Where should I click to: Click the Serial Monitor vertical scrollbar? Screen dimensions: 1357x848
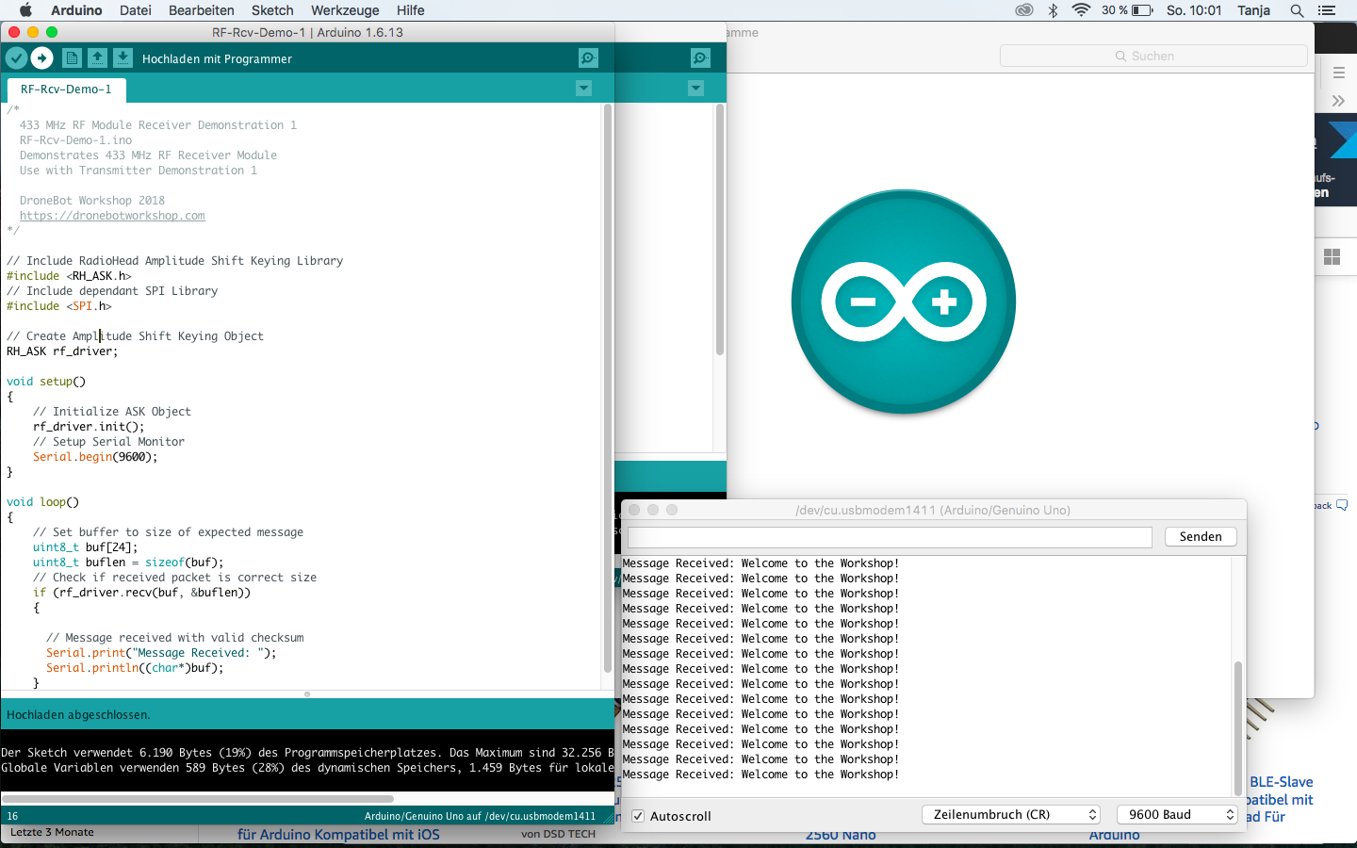[1237, 727]
